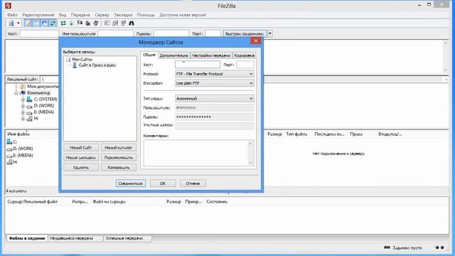455x256 pixels.
Task: Select the Общие tab
Action: (149, 55)
